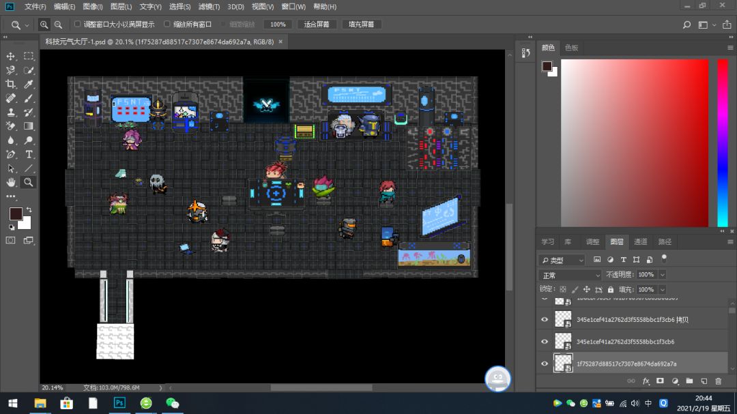This screenshot has width=737, height=414.
Task: Choose Zoom In mode in options bar
Action: (x=44, y=25)
